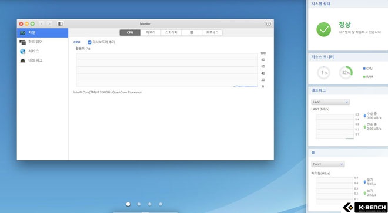Image resolution: width=388 pixels, height=213 pixels.
Task: Click the green sending up-arrow icon for LAN1
Action: 364,127
